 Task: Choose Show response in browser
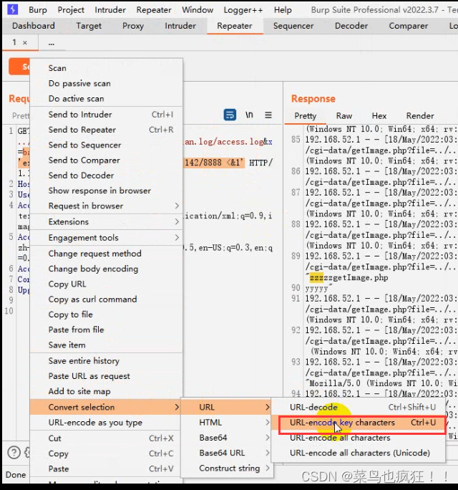click(x=106, y=191)
